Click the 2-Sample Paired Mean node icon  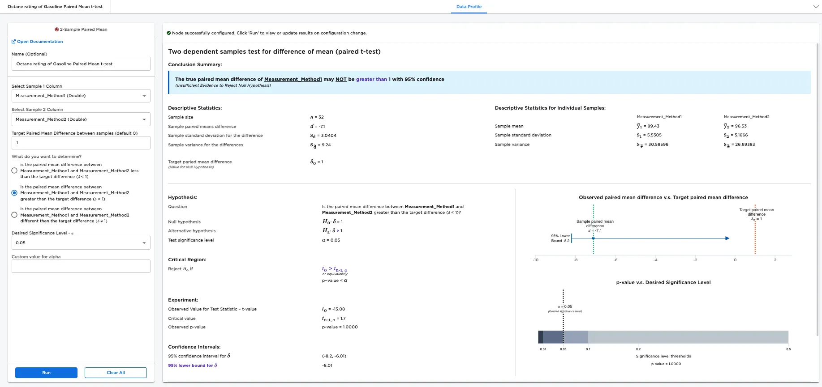[x=57, y=30]
